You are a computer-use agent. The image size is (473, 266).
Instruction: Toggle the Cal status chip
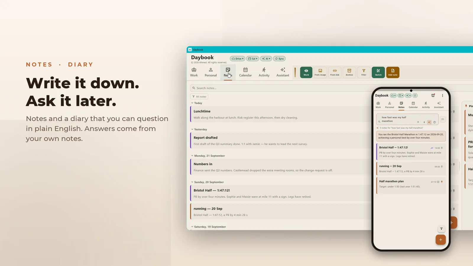point(252,59)
